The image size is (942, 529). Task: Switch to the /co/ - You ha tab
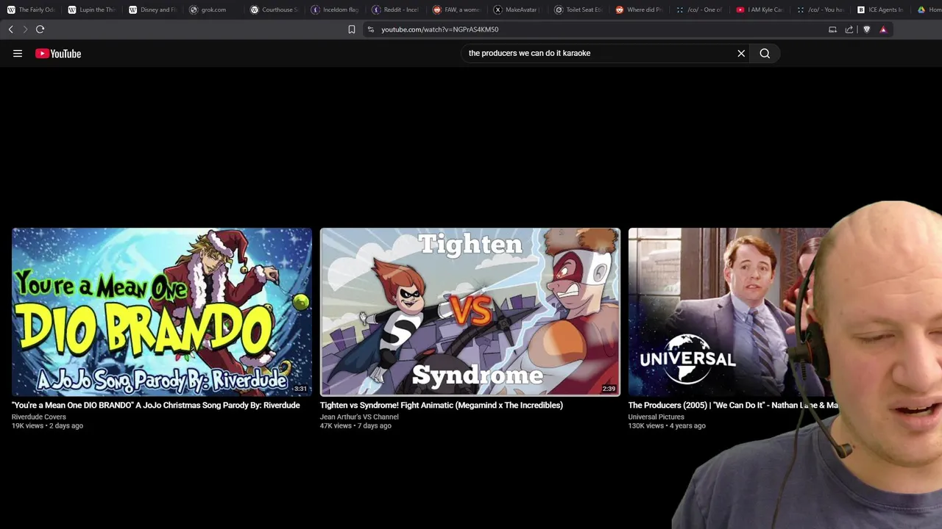coord(822,10)
